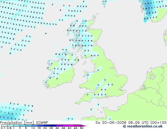Open the weatheronline.co.uk copyright link
This screenshot has height=129, width=167.
coord(143,126)
